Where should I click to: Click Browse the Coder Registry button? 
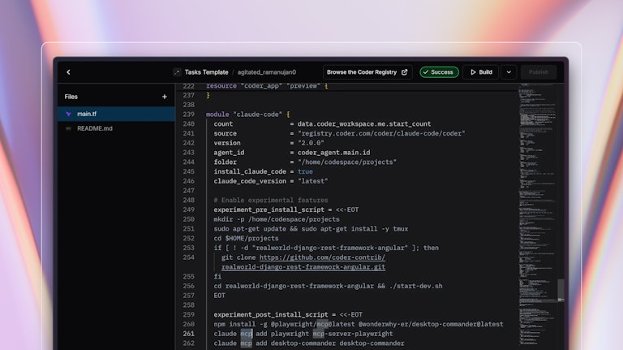click(x=367, y=72)
